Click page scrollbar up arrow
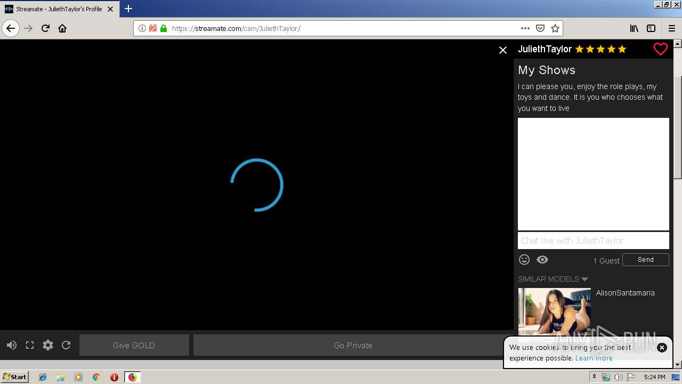Viewport: 682px width, 384px height. pyautogui.click(x=678, y=44)
